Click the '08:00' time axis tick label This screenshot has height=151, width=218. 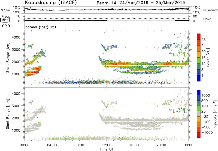[x=79, y=145]
